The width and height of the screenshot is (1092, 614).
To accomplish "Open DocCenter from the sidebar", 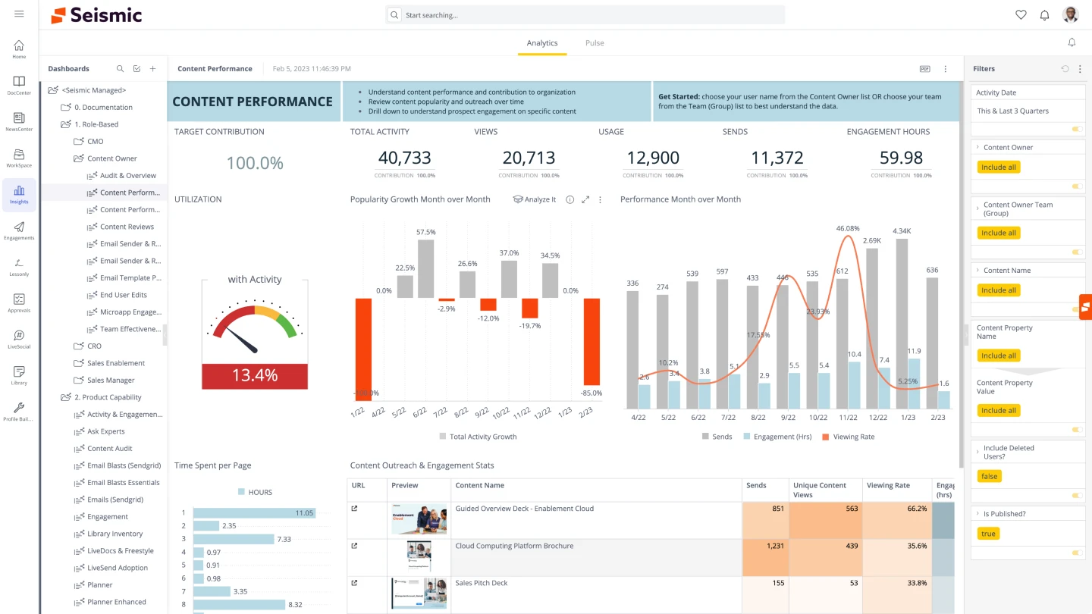I will point(19,85).
